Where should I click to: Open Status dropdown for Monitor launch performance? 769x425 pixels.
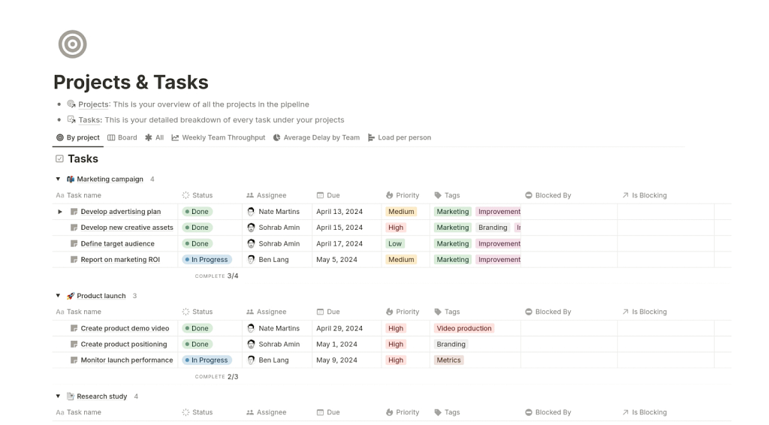[x=207, y=360]
